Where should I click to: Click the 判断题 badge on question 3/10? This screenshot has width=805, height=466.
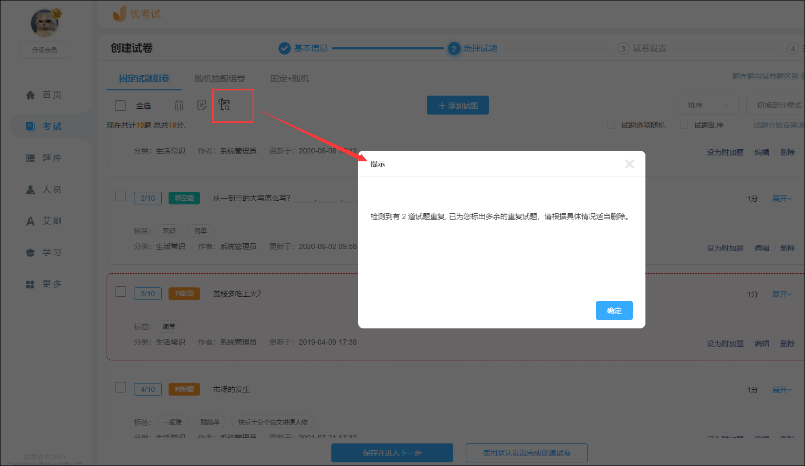184,294
